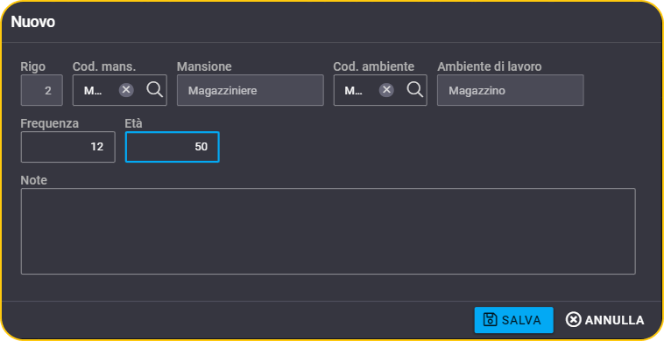
Task: Focus the Frequenza field showing 12
Action: pyautogui.click(x=67, y=147)
